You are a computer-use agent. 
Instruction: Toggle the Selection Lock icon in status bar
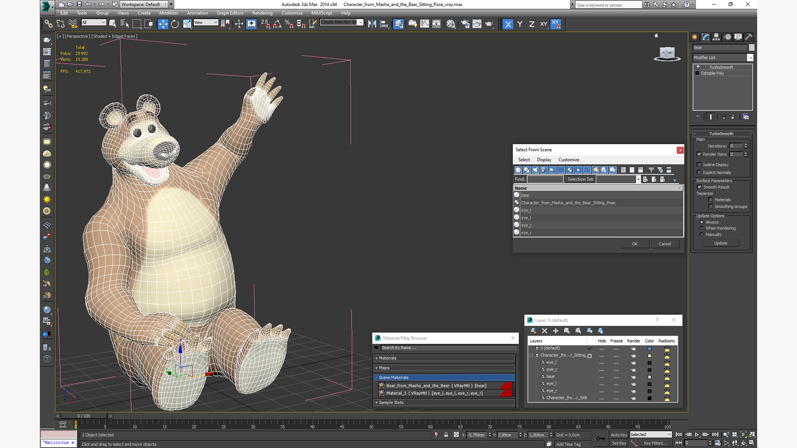point(446,435)
